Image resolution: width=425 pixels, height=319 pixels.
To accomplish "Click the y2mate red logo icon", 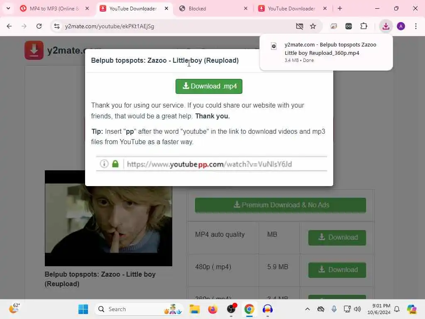I will tap(34, 50).
